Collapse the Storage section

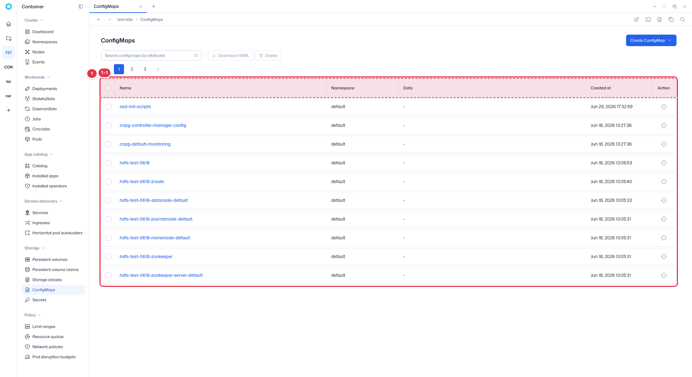pos(34,248)
